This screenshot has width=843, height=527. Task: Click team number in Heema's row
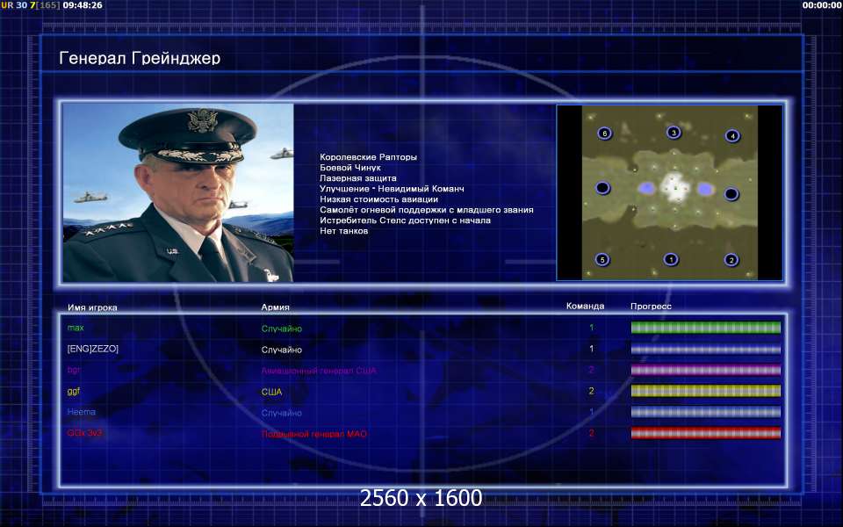coord(591,412)
